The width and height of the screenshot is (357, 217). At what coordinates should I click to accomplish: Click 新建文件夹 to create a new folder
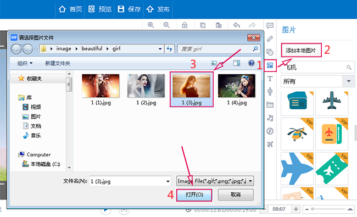click(57, 63)
